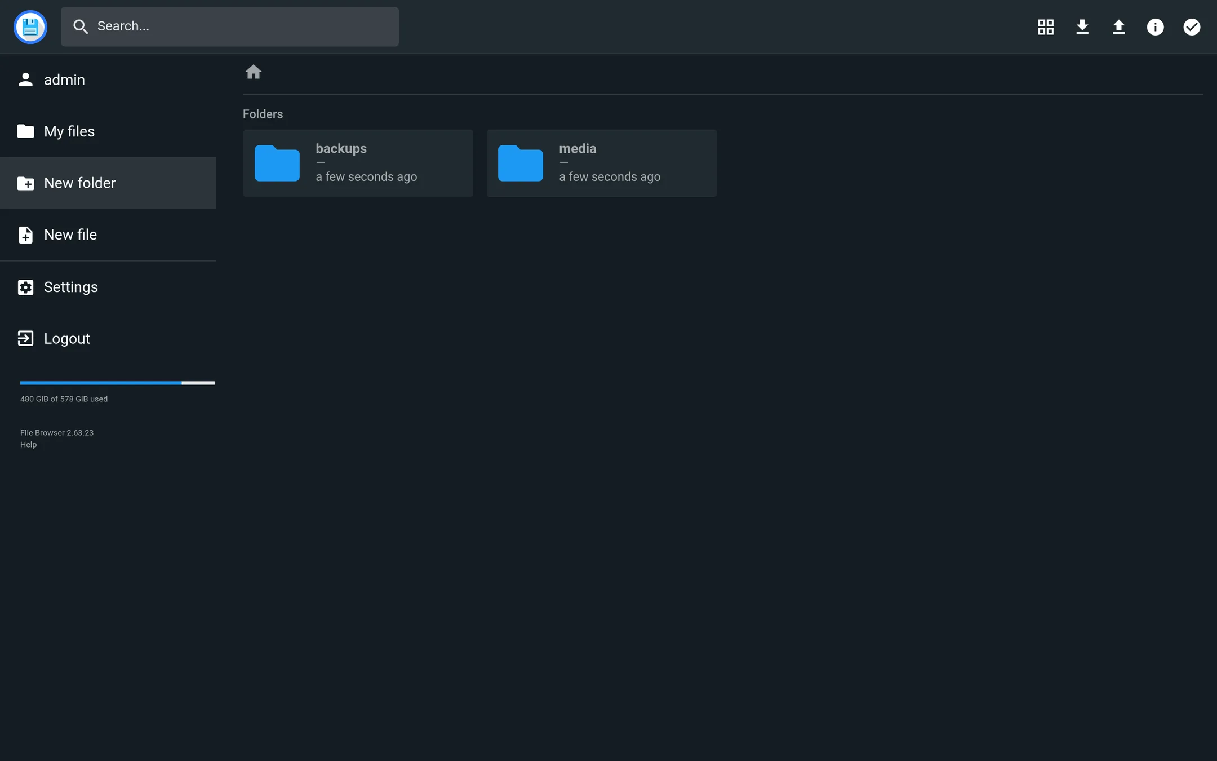Open admin profile entry

[x=108, y=79]
